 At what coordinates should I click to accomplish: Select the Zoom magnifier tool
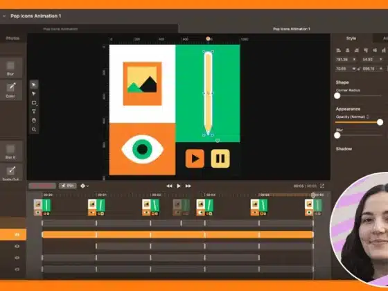pos(34,130)
